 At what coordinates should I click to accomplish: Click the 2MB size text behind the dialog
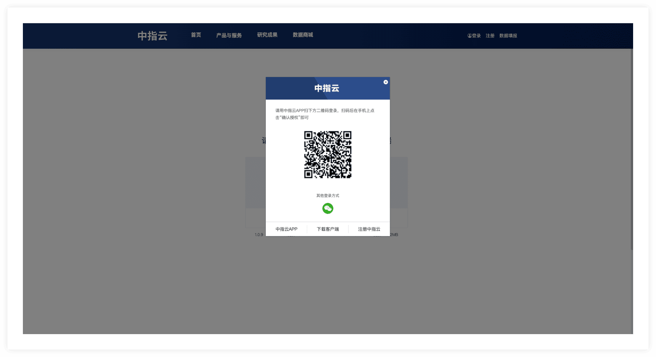pyautogui.click(x=394, y=235)
